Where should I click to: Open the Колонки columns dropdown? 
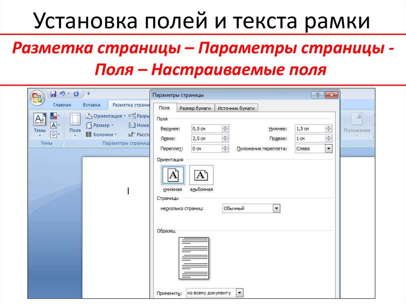click(101, 134)
